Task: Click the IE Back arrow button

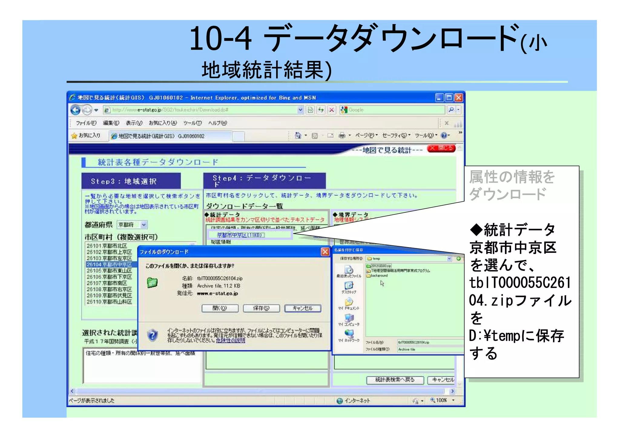Action: (x=75, y=110)
